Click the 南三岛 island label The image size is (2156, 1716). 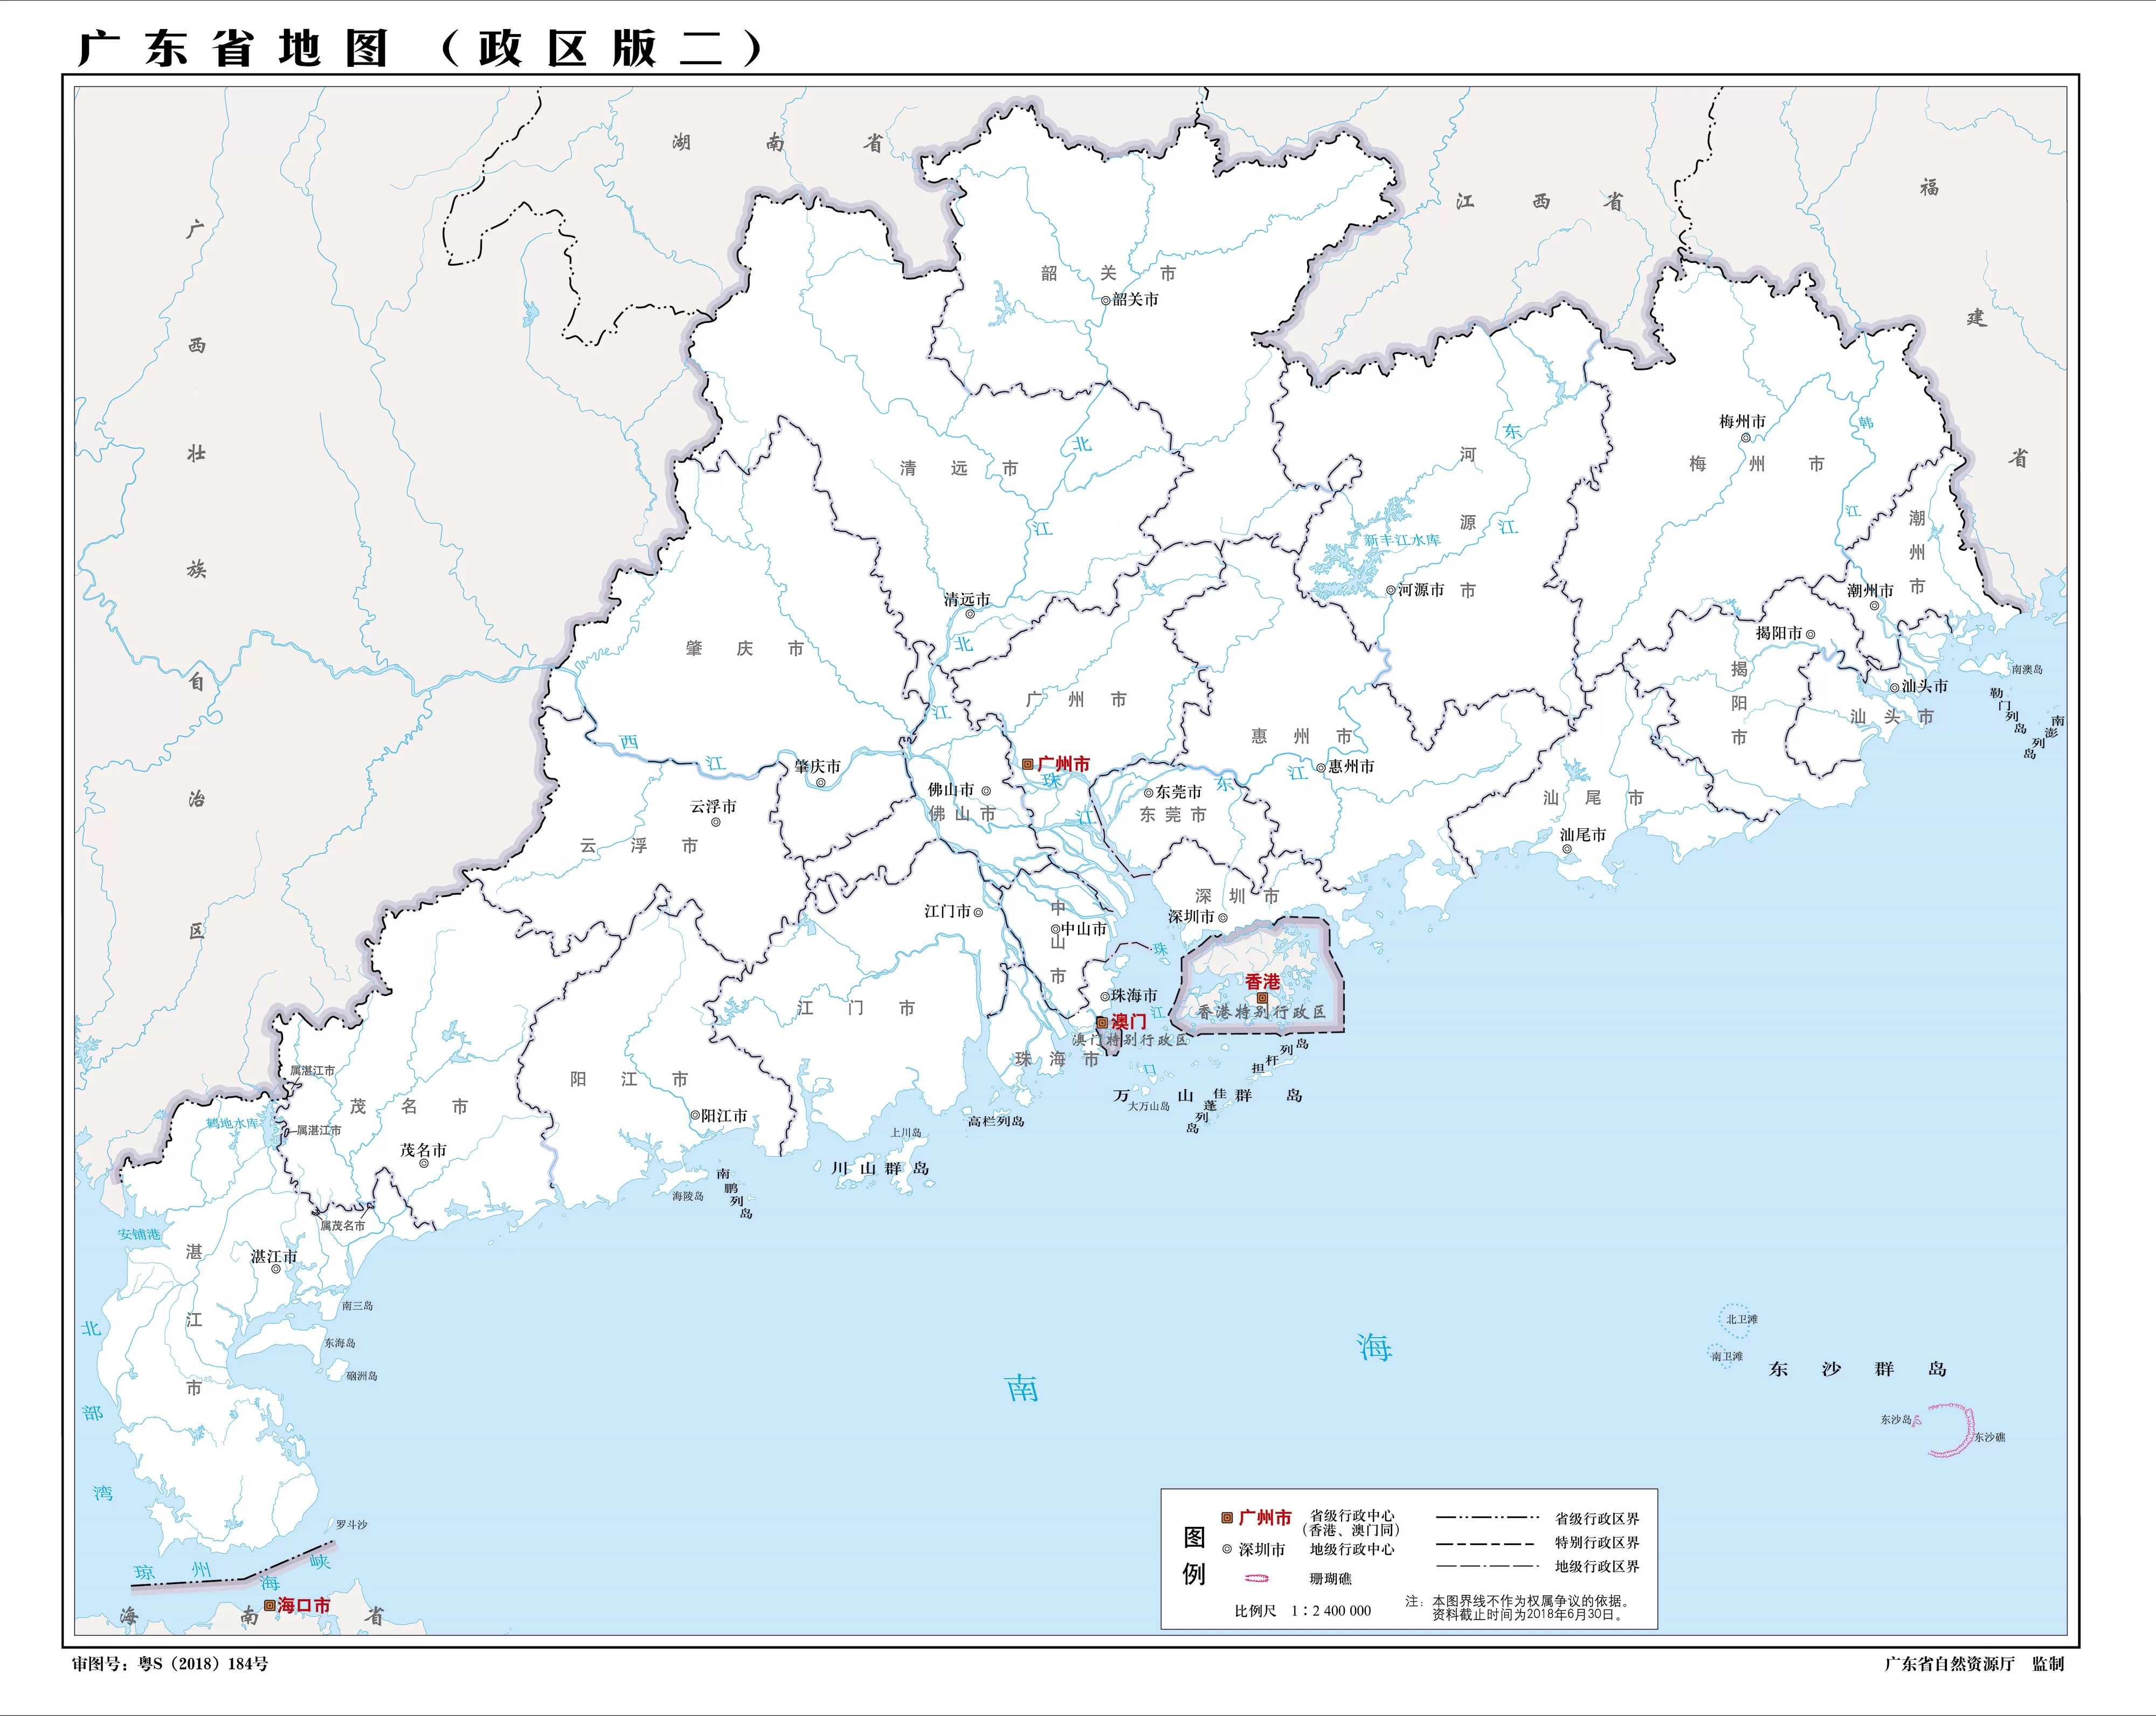point(357,1306)
